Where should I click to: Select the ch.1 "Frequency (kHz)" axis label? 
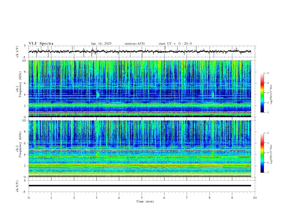pyautogui.click(x=20, y=84)
